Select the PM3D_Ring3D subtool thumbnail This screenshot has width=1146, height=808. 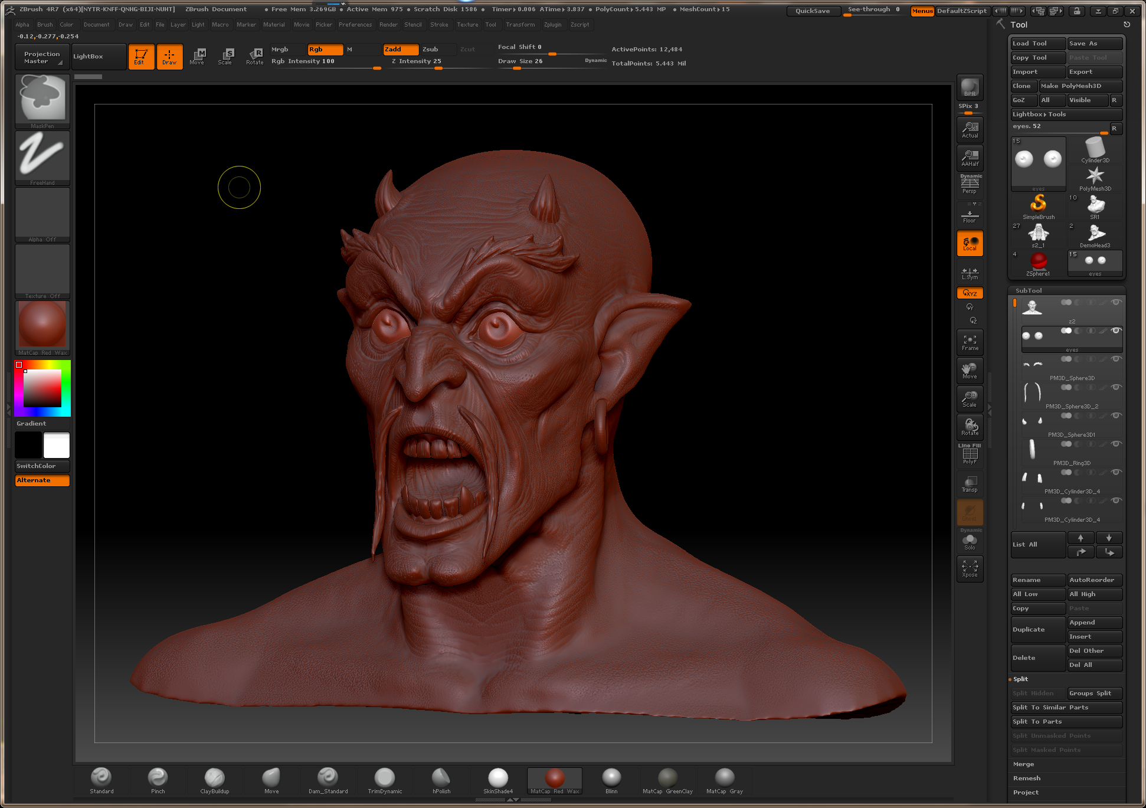click(1032, 450)
